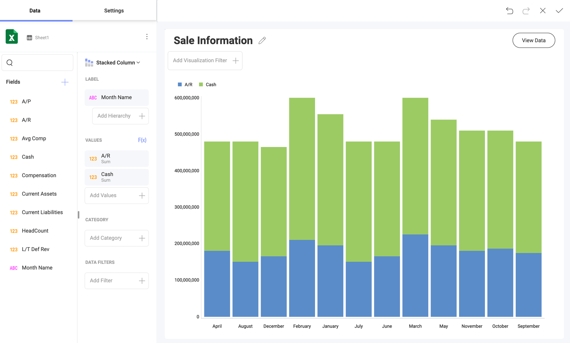Select the Month Name field in Fields list
570x343 pixels.
[38, 268]
